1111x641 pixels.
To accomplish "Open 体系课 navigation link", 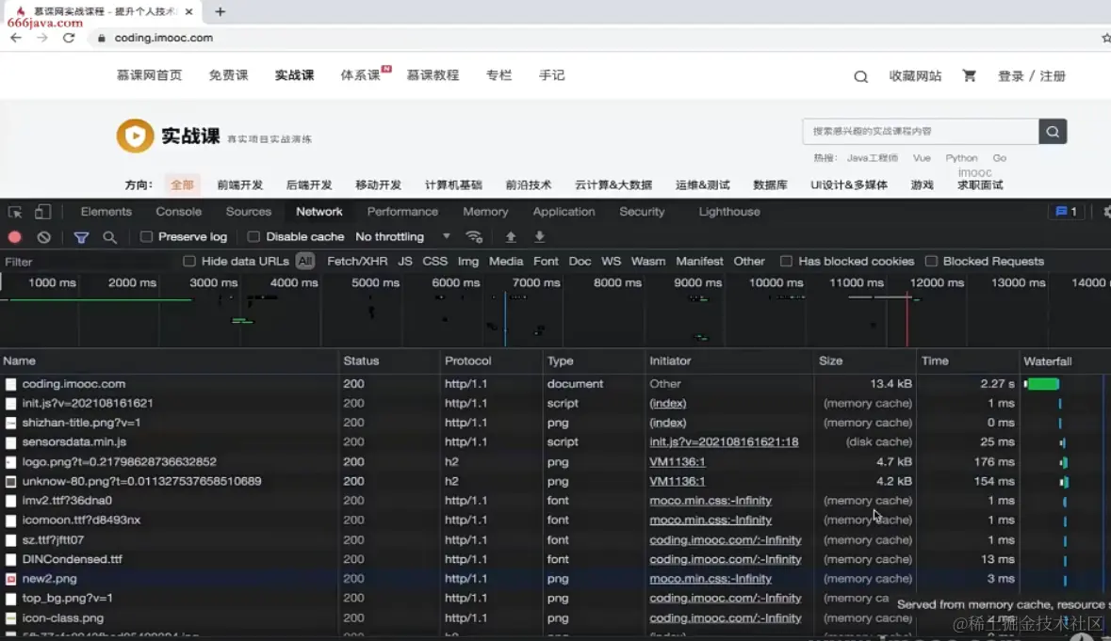I will tap(361, 75).
